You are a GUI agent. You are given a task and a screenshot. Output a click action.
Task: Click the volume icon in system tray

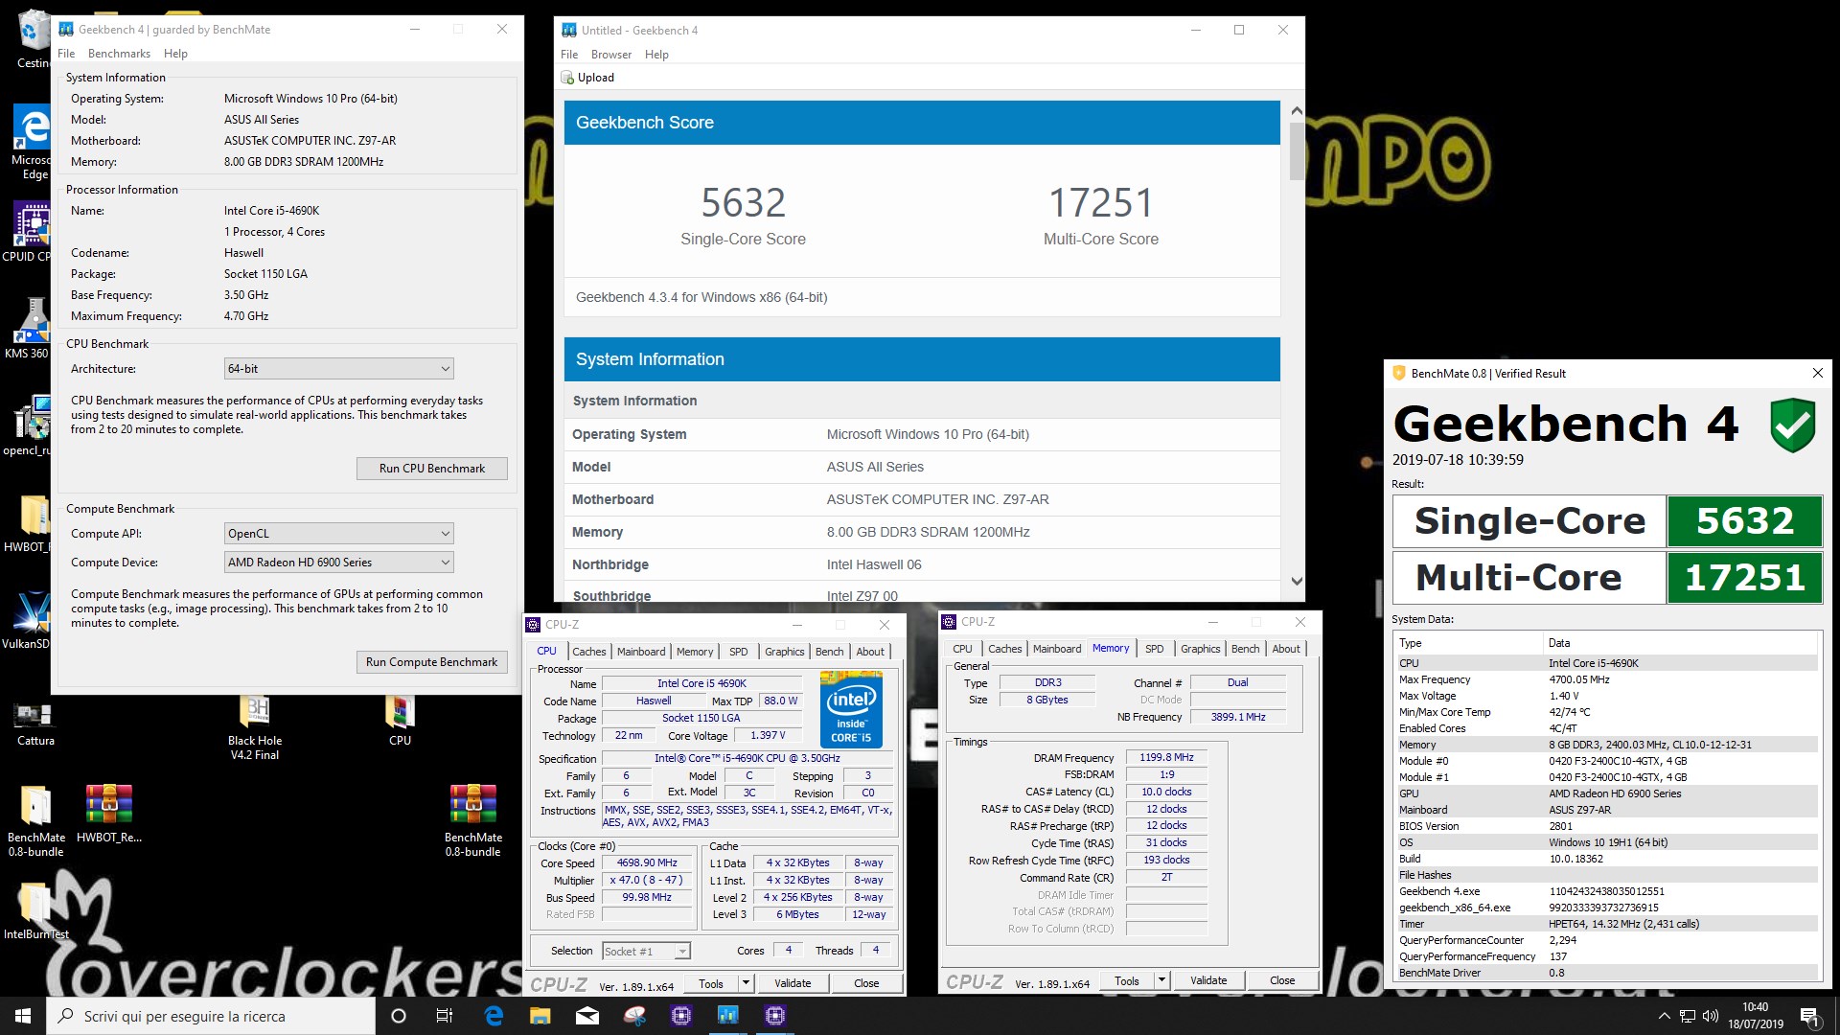tap(1711, 1016)
